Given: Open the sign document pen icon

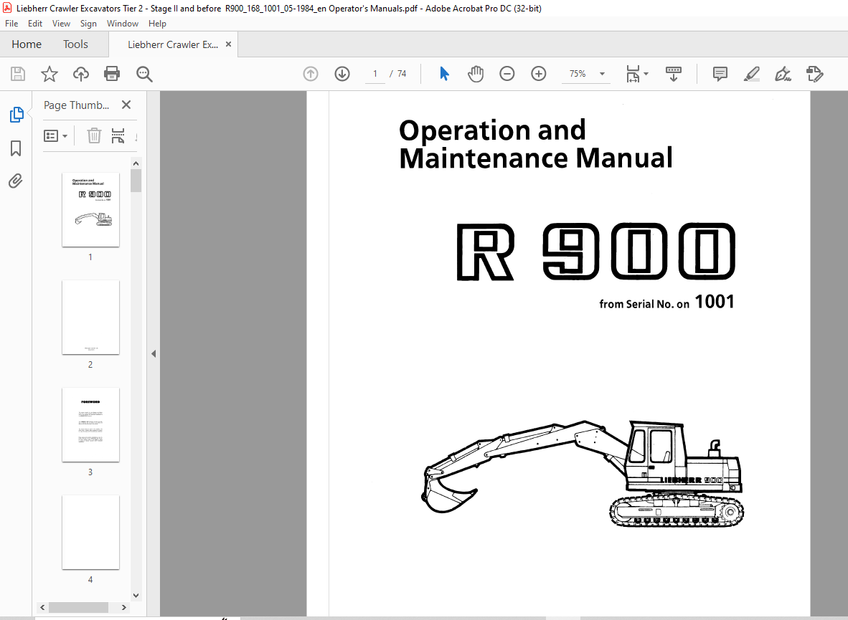Looking at the screenshot, I should coord(783,74).
